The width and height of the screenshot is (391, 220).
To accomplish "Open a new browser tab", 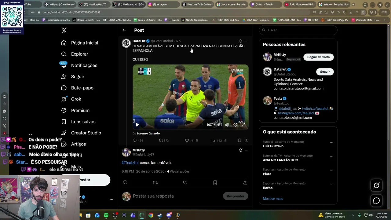I will click(x=353, y=5).
